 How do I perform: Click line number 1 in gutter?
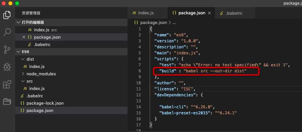(x=140, y=29)
